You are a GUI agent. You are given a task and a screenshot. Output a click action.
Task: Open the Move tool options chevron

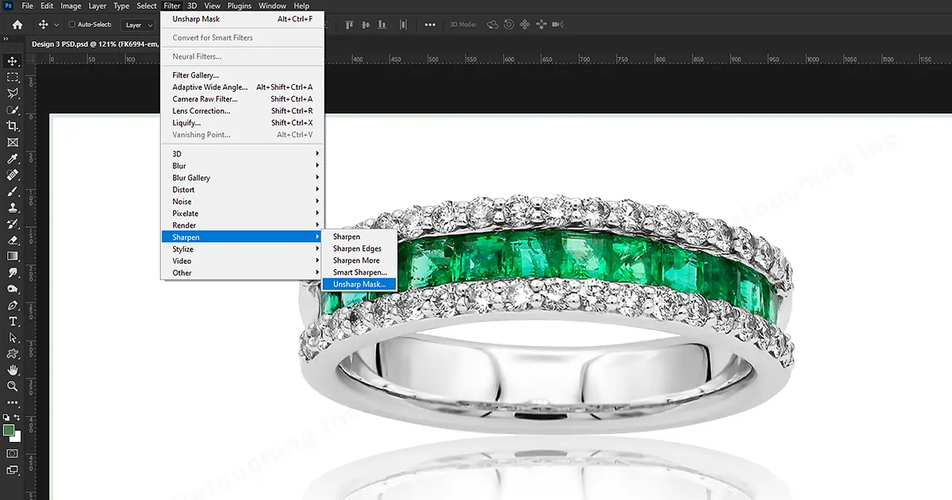coord(56,25)
